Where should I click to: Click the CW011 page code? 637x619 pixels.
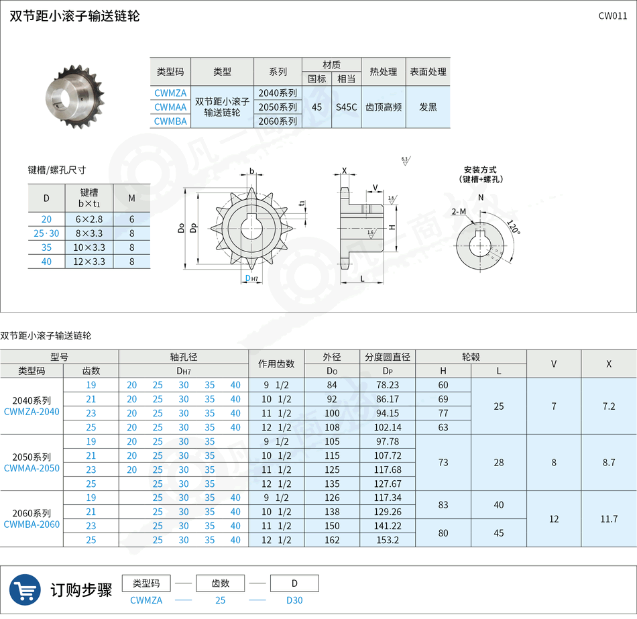(613, 16)
